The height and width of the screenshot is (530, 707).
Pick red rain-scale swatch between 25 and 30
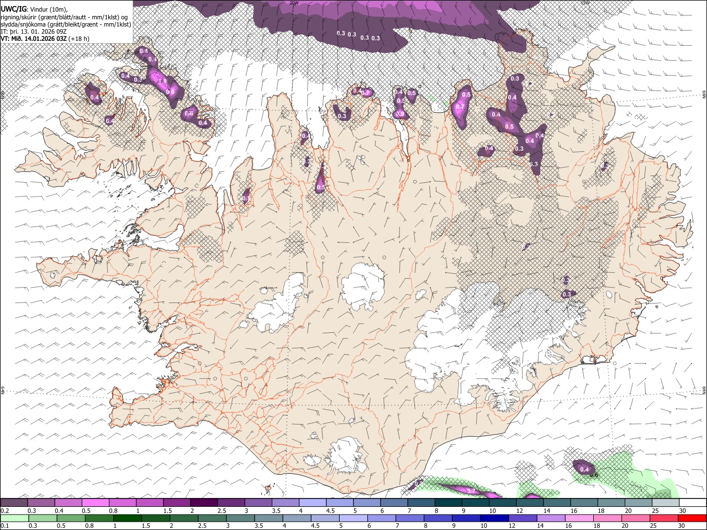coord(663,518)
